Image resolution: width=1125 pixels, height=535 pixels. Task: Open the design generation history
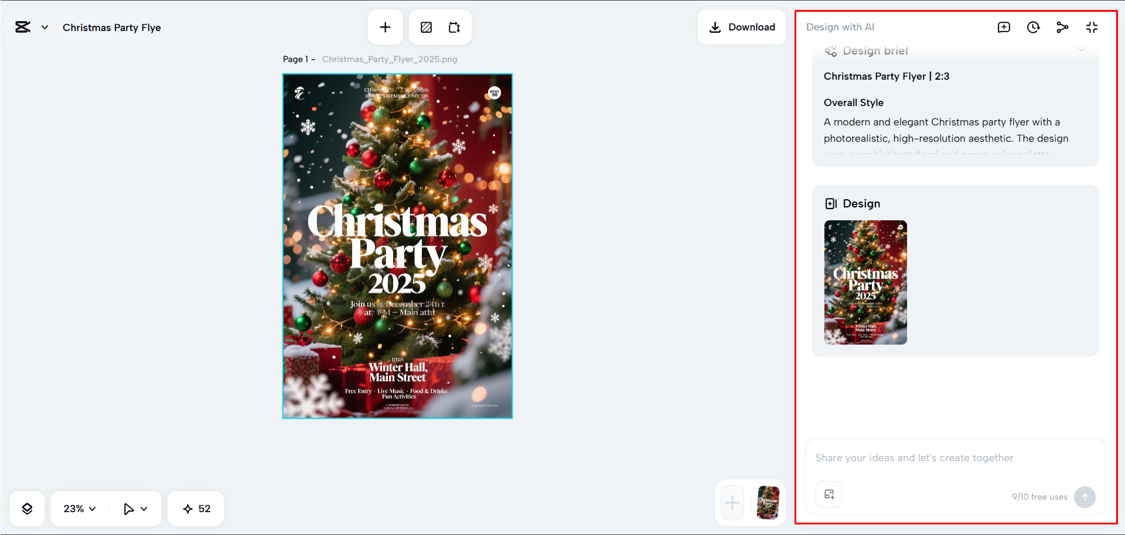[x=1033, y=27]
